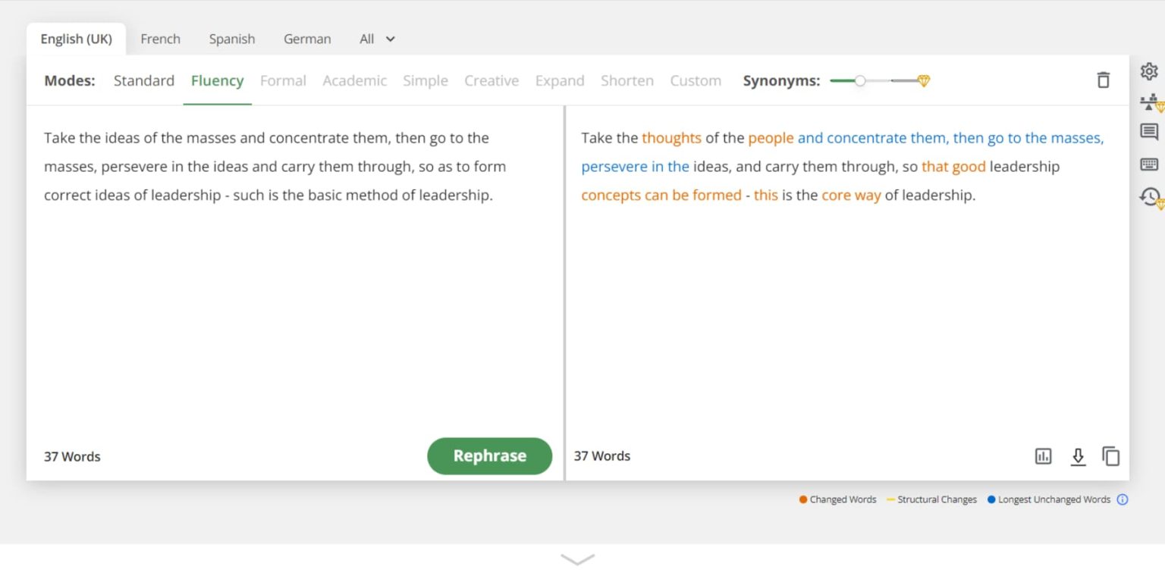
Task: Enable Formal paraphrasing mode
Action: pyautogui.click(x=283, y=80)
